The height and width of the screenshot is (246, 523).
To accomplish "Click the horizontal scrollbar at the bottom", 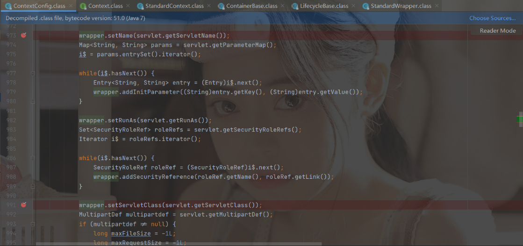I will click(179, 244).
